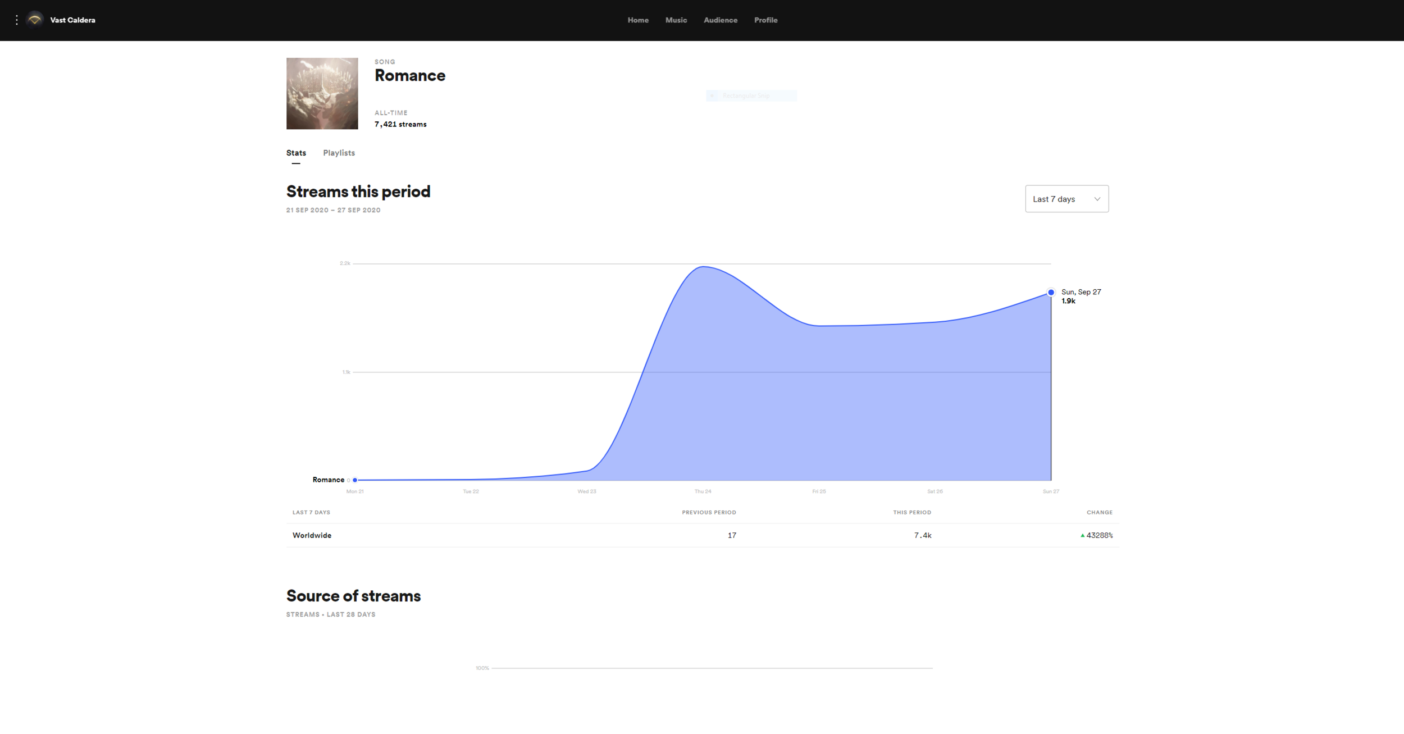Open the Music navigation item

click(676, 20)
